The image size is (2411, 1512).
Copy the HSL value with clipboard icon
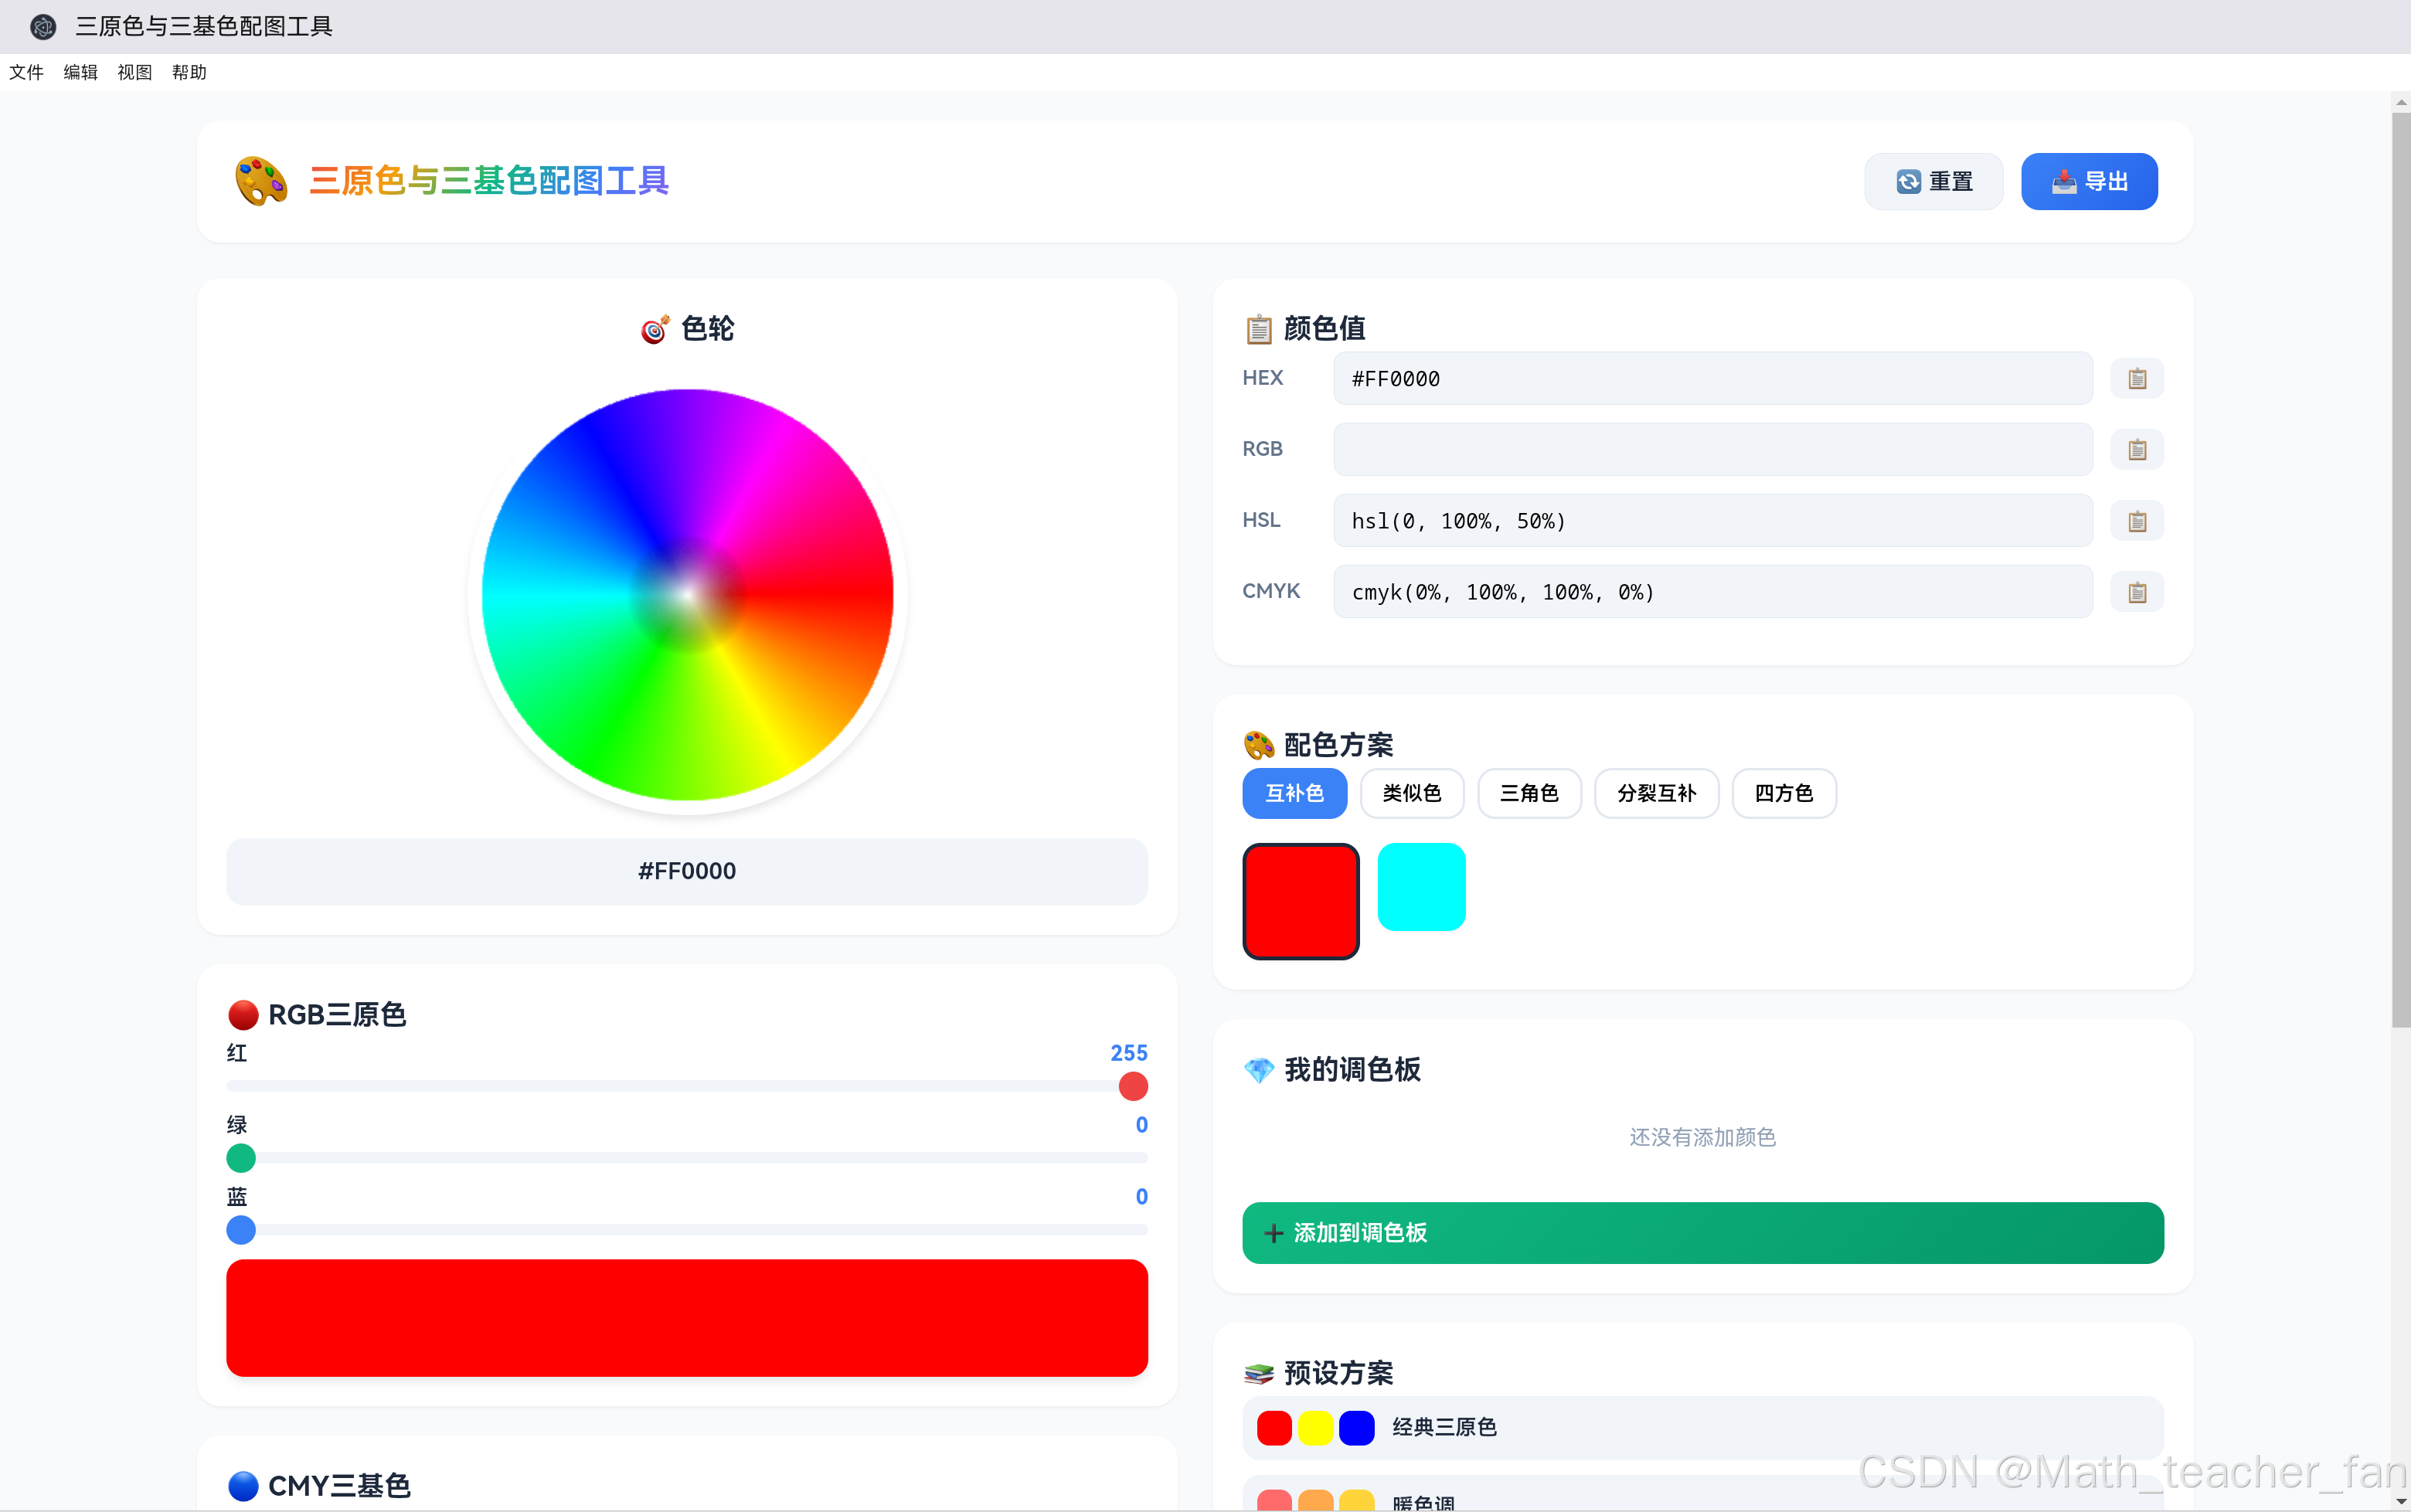click(x=2137, y=521)
